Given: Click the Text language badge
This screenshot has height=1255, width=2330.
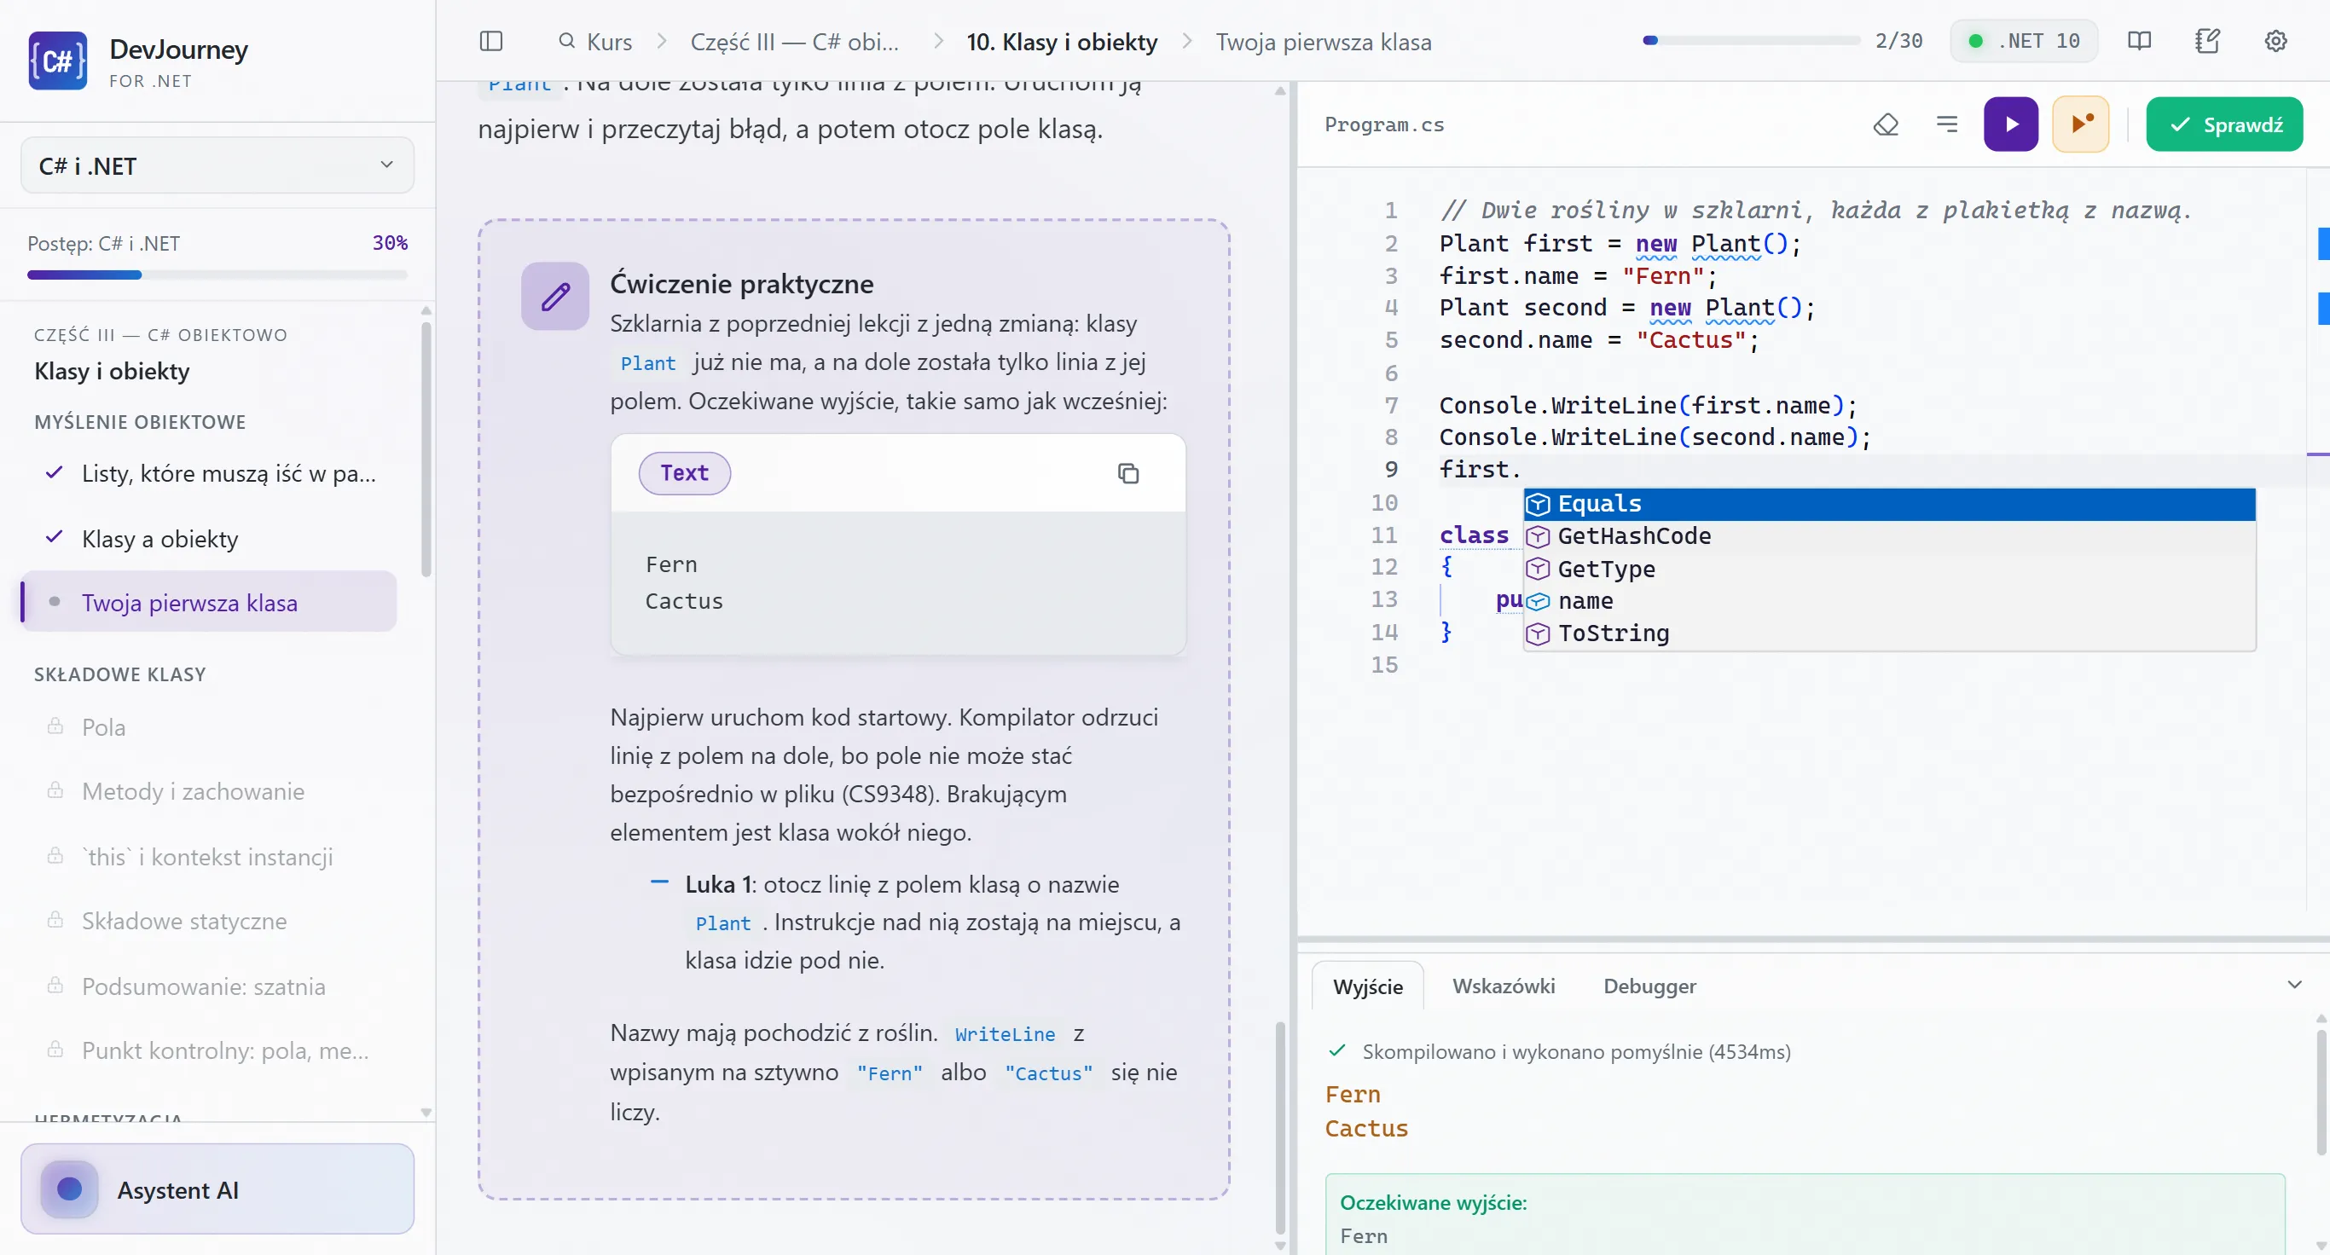Looking at the screenshot, I should point(685,474).
